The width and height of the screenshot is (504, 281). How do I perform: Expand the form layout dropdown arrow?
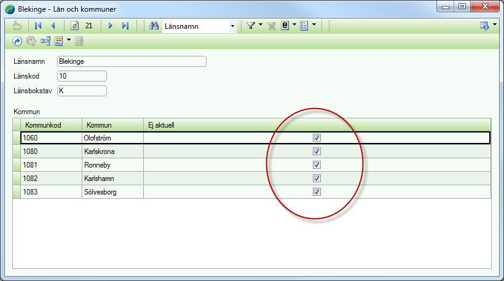click(x=69, y=40)
